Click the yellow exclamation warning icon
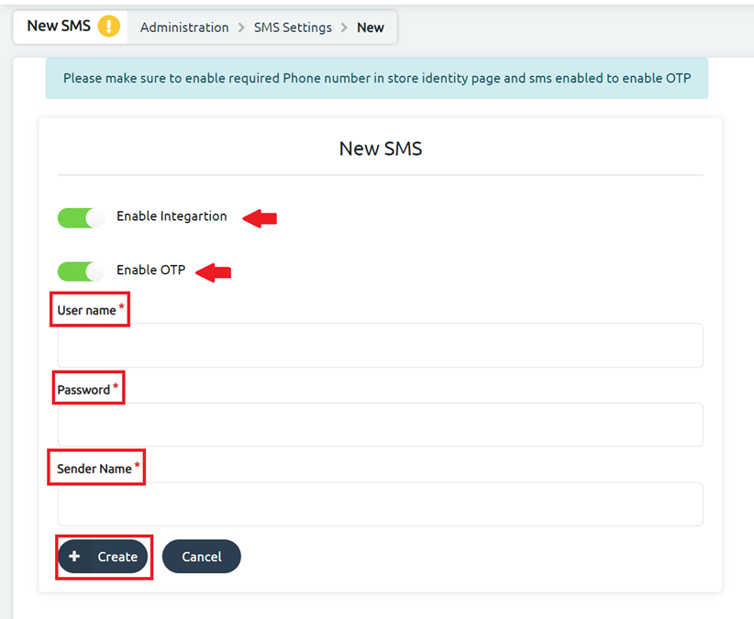The height and width of the screenshot is (619, 754). pyautogui.click(x=109, y=26)
